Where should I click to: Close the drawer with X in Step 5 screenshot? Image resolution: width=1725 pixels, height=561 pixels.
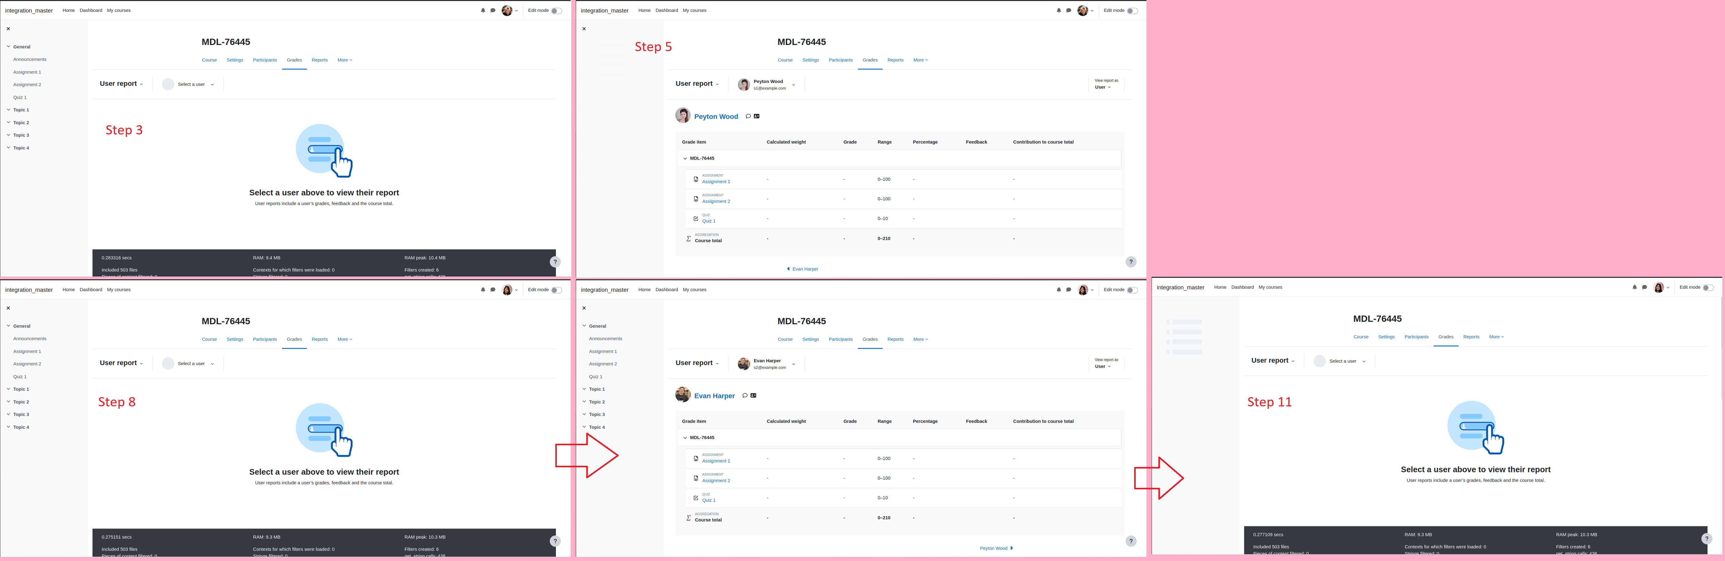pos(584,29)
